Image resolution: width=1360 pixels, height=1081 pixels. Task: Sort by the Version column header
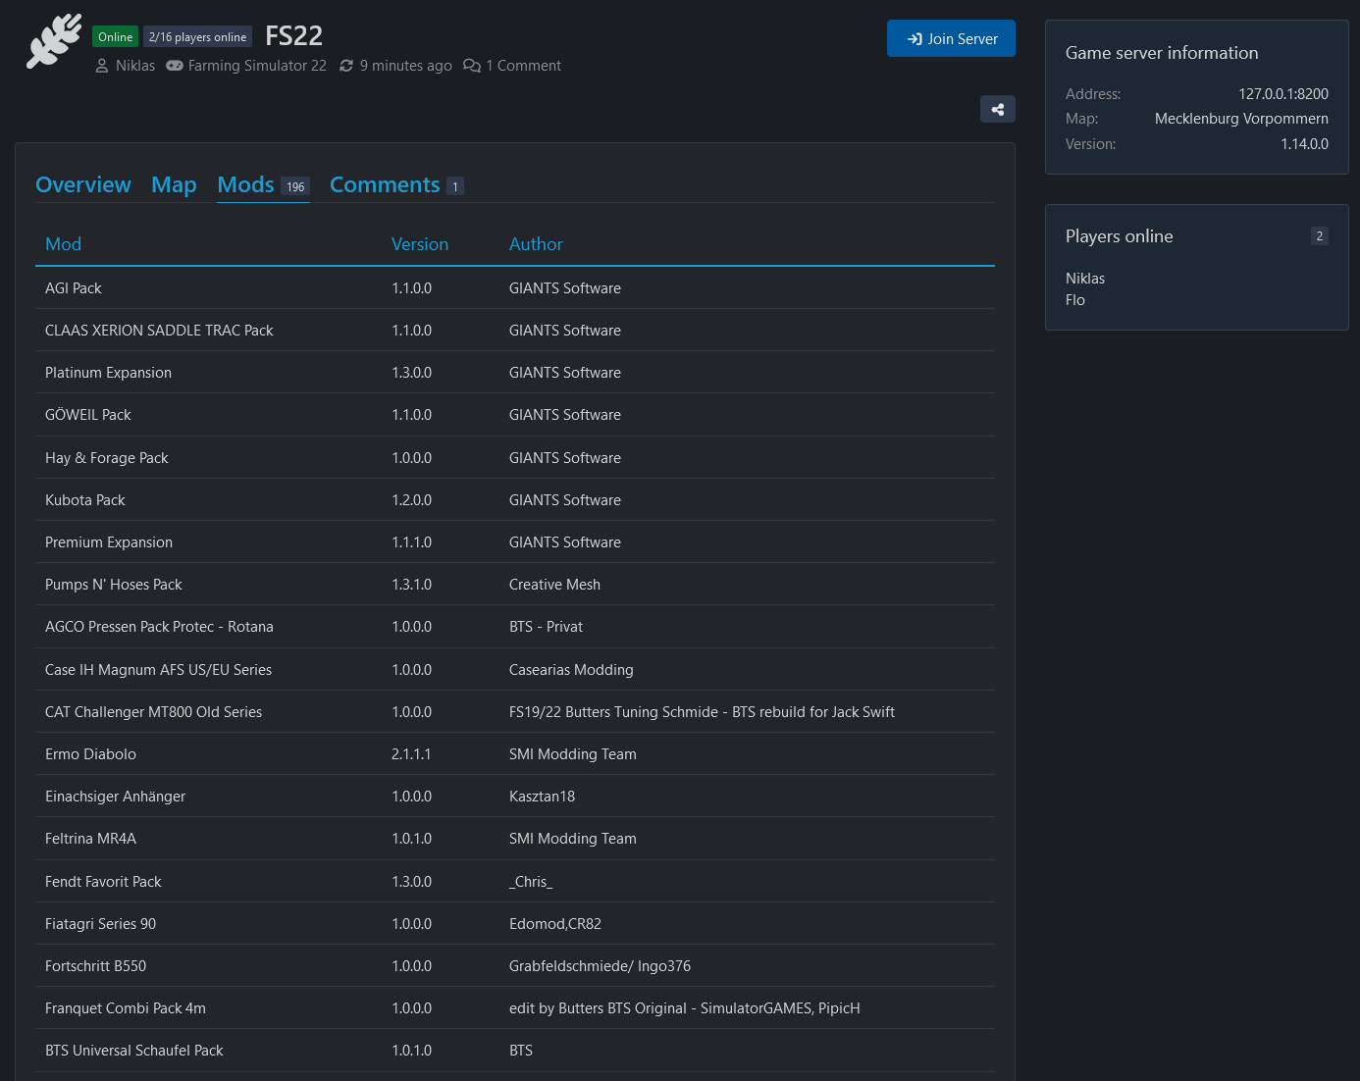coord(419,244)
